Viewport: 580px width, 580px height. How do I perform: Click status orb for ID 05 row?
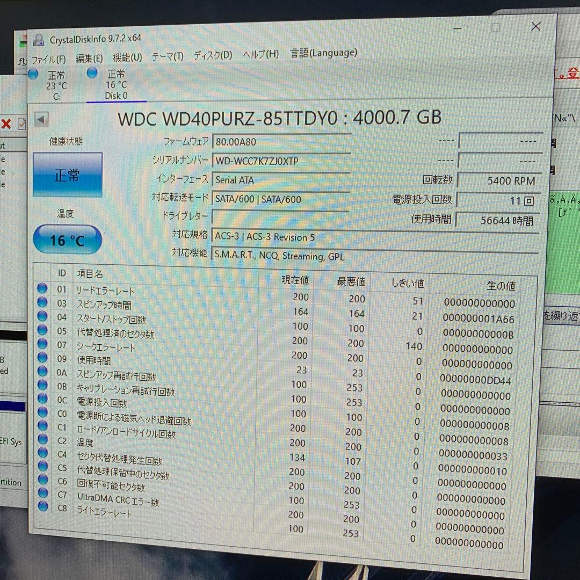[x=42, y=330]
